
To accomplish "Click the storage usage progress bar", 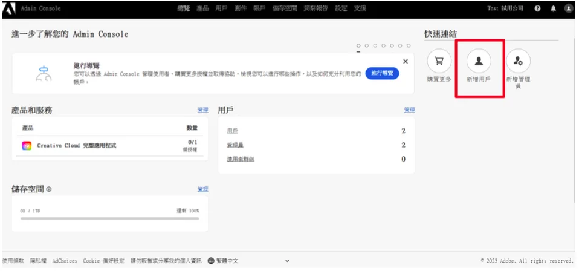I will click(109, 218).
